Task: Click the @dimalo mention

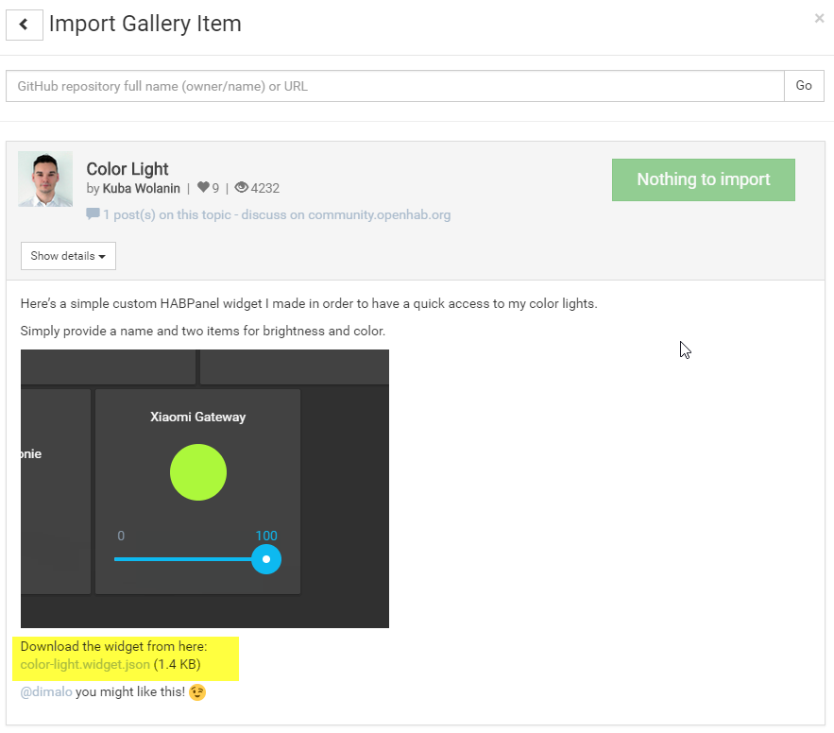Action: [46, 692]
